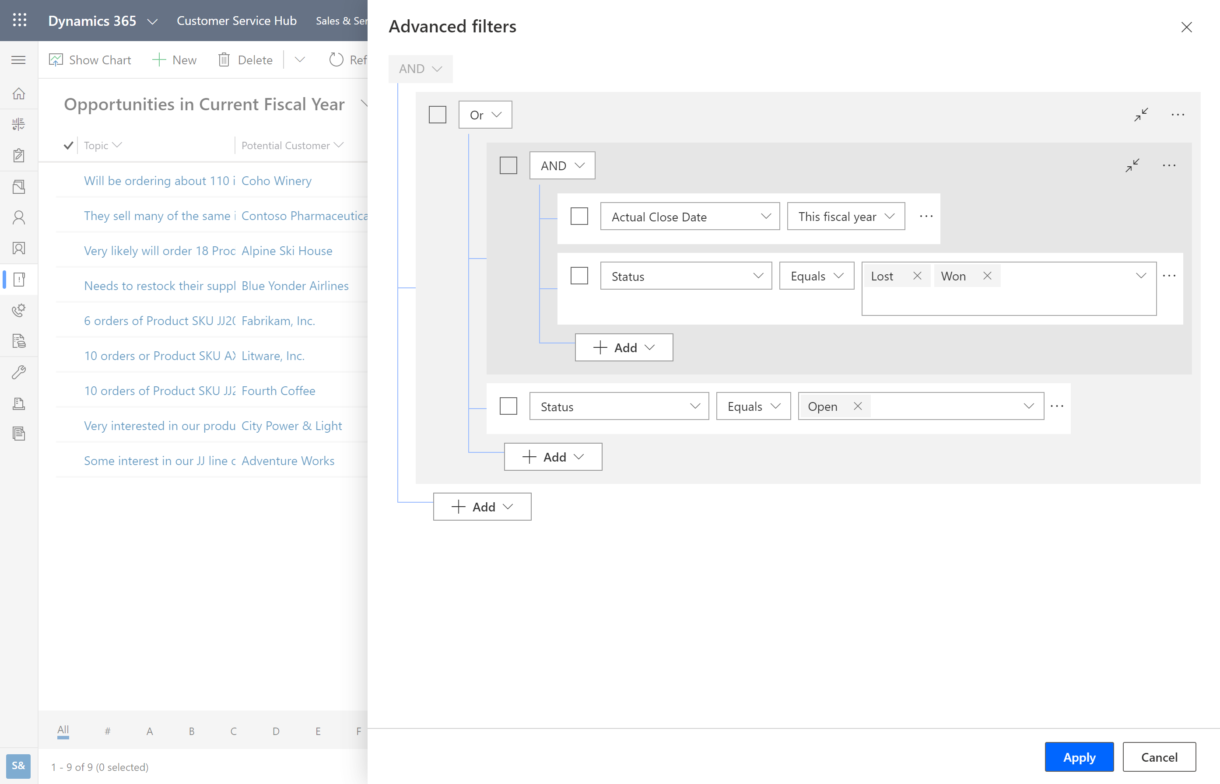Click the Opportunities page number navigation All
The image size is (1220, 784).
(61, 730)
